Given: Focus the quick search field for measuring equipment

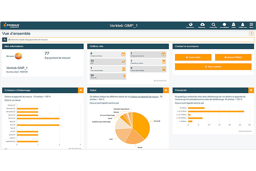Looking at the screenshot, I should (131, 40).
